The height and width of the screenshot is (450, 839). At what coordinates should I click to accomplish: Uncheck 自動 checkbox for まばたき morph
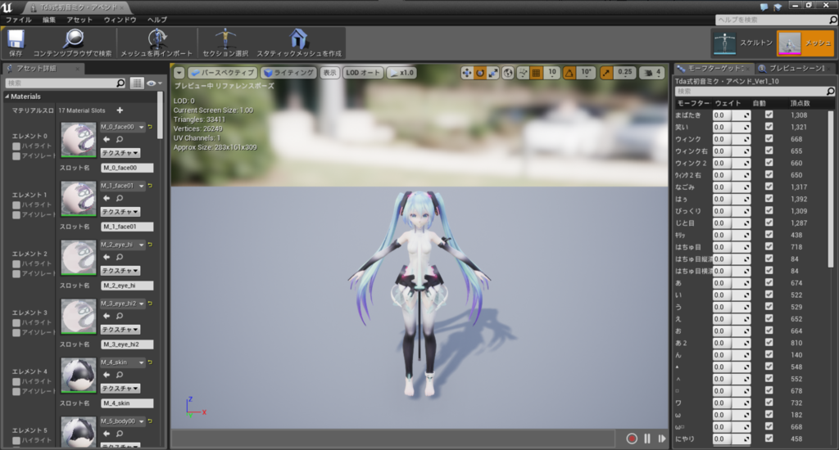769,115
